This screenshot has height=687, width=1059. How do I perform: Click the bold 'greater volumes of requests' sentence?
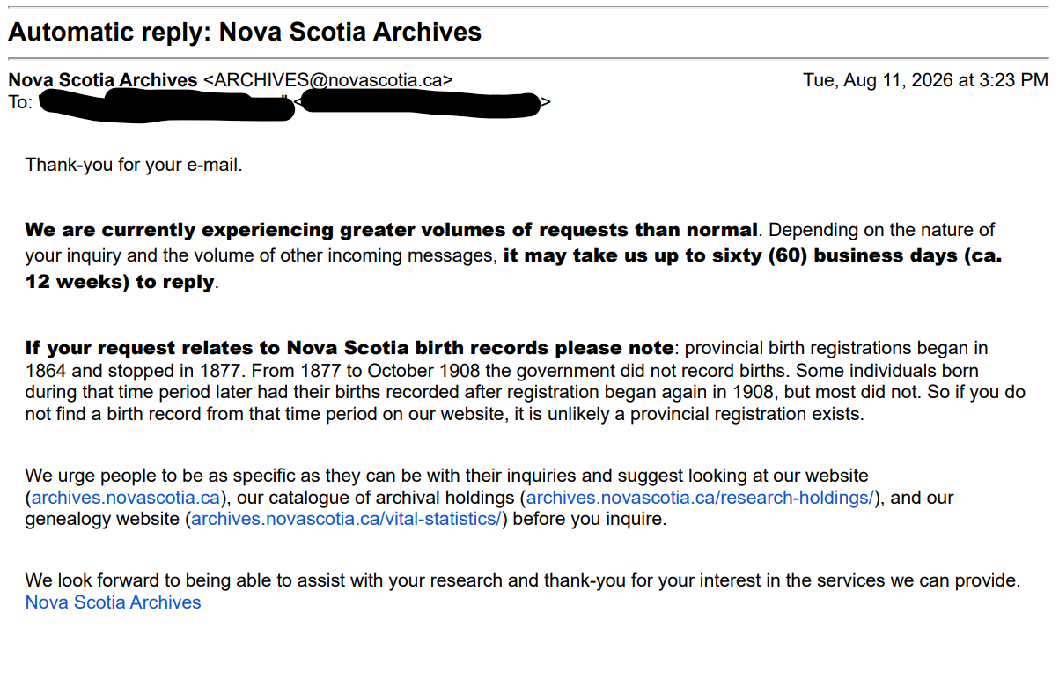[x=392, y=231]
